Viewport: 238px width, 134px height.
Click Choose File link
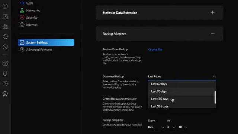[x=155, y=50]
